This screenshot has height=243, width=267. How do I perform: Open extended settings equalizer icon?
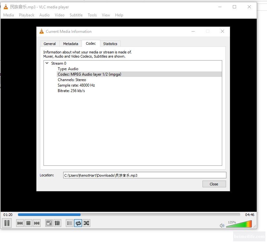(x=57, y=223)
